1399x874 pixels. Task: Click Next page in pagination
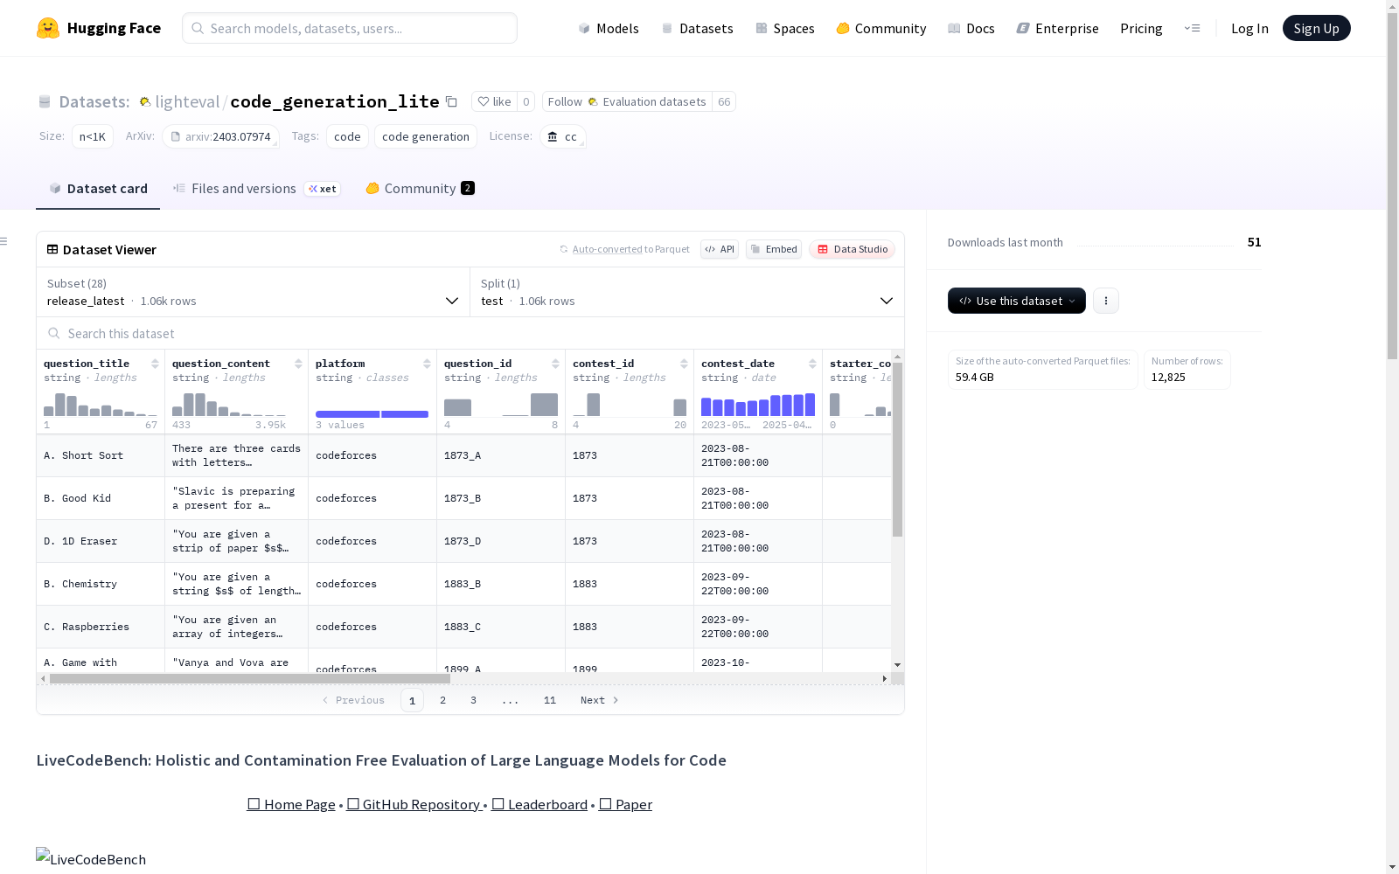pos(600,700)
